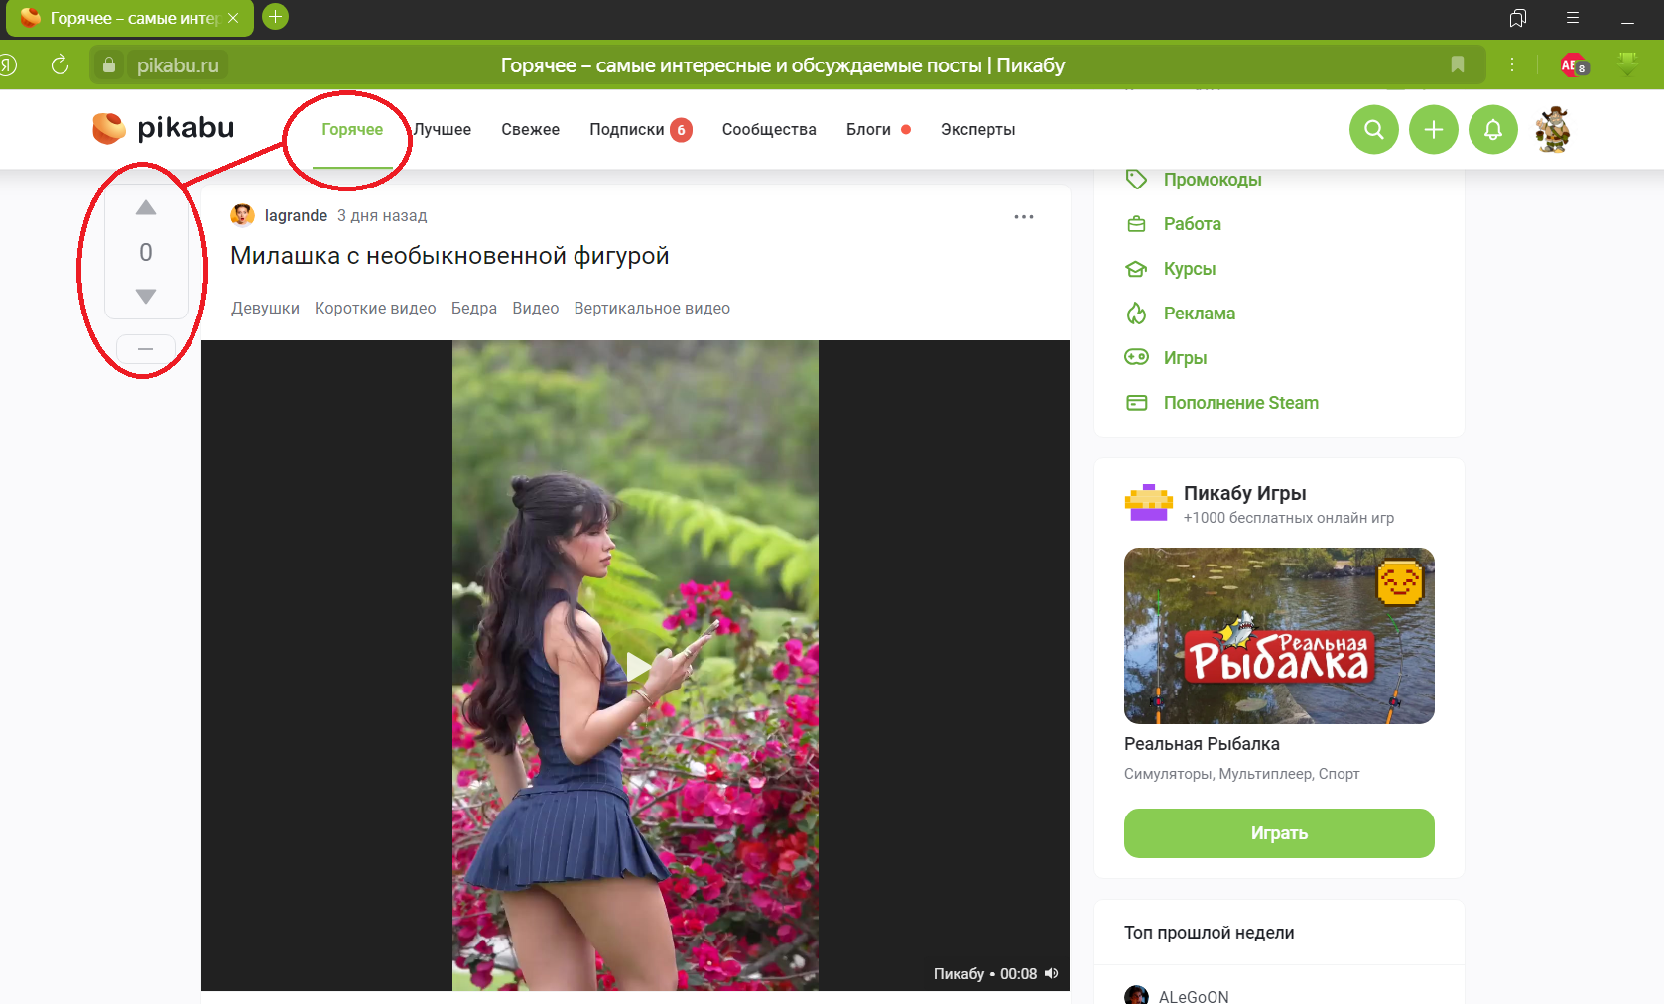Open the Реальная Рыбалка game thumbnail

tap(1279, 636)
